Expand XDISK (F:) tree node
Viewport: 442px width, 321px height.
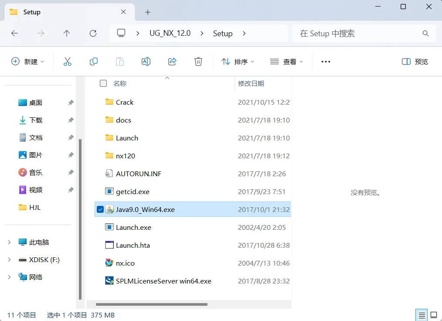coord(9,260)
